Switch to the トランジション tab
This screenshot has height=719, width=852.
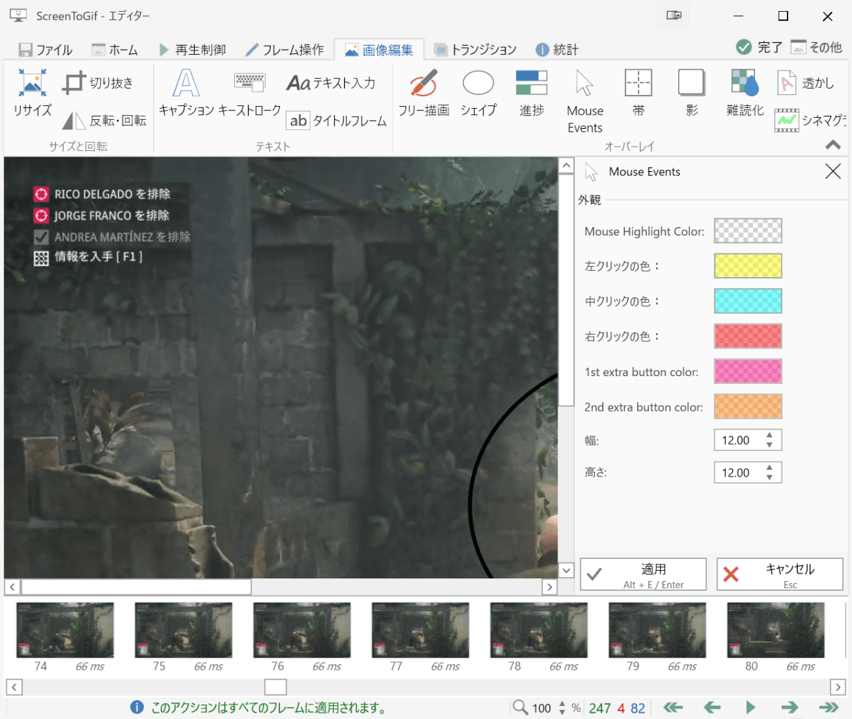[x=476, y=50]
